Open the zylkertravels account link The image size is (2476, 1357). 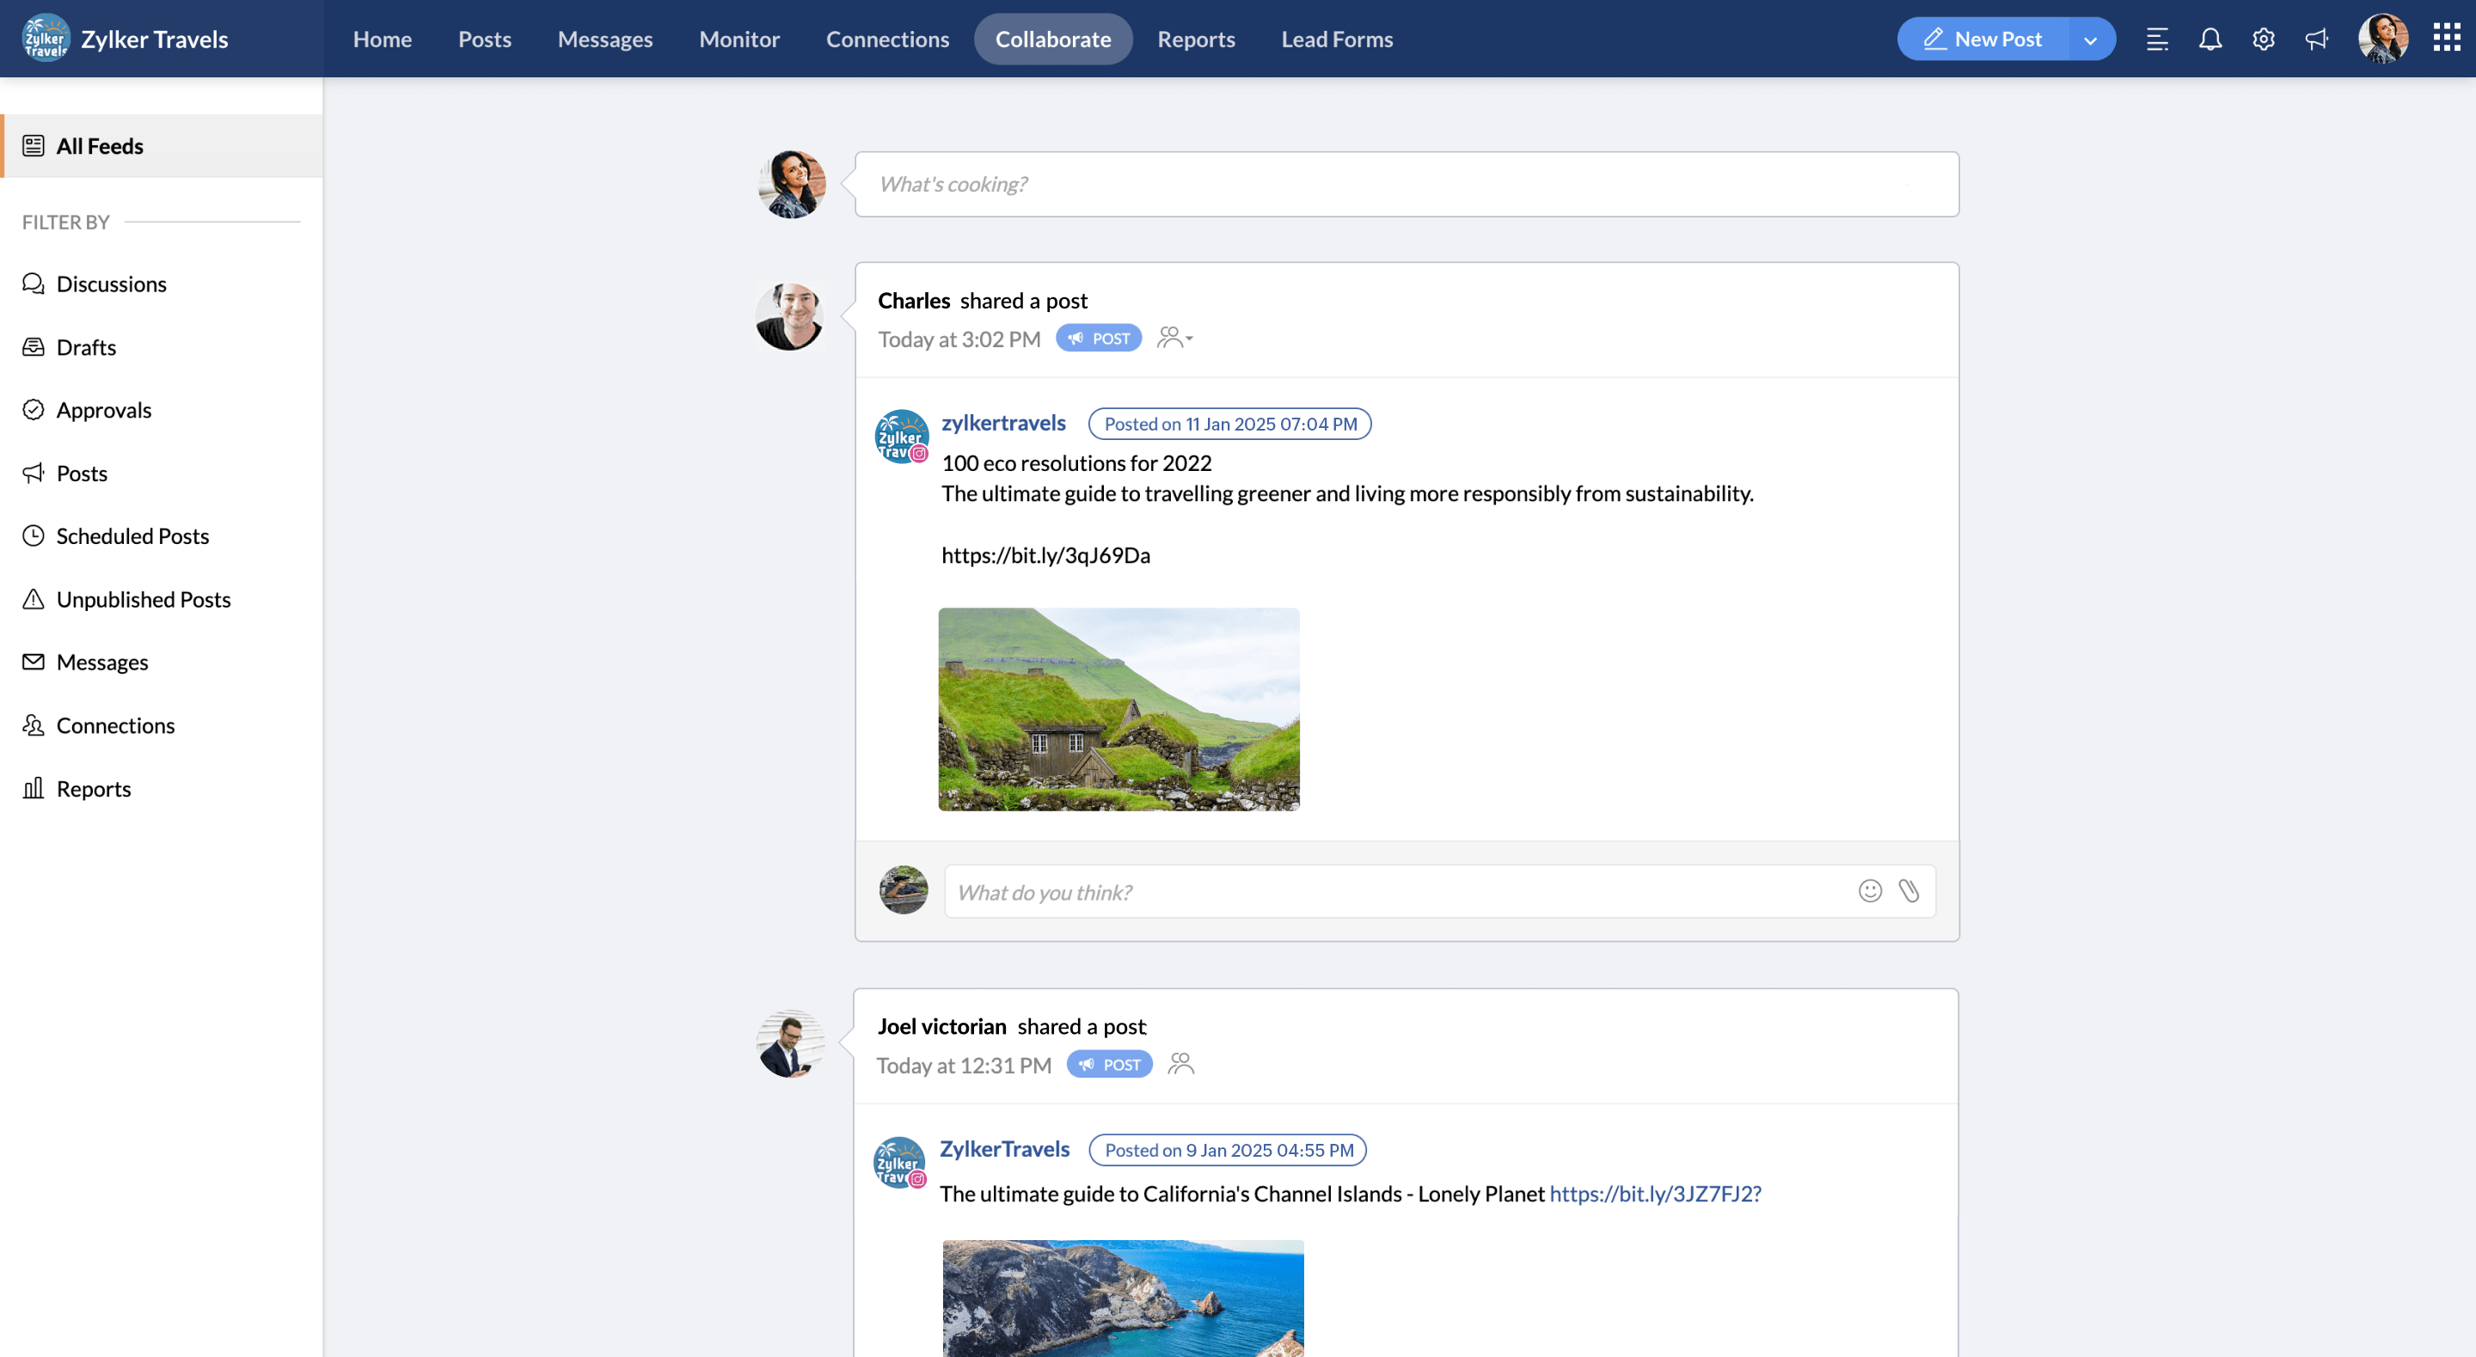(1003, 423)
